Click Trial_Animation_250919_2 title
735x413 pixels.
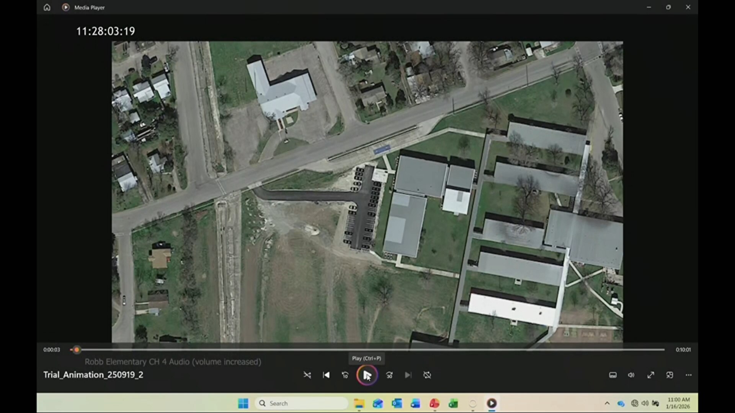[93, 375]
